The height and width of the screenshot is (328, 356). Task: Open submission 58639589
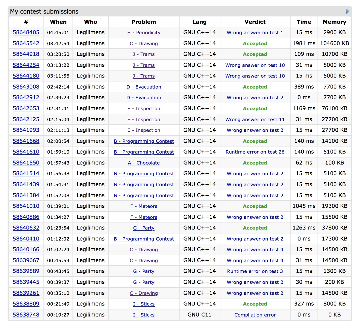[26, 271]
